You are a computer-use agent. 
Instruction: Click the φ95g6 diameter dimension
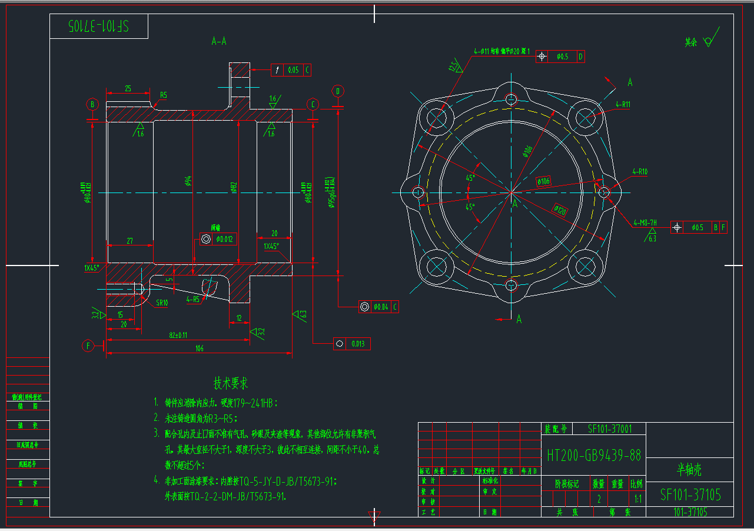point(331,193)
